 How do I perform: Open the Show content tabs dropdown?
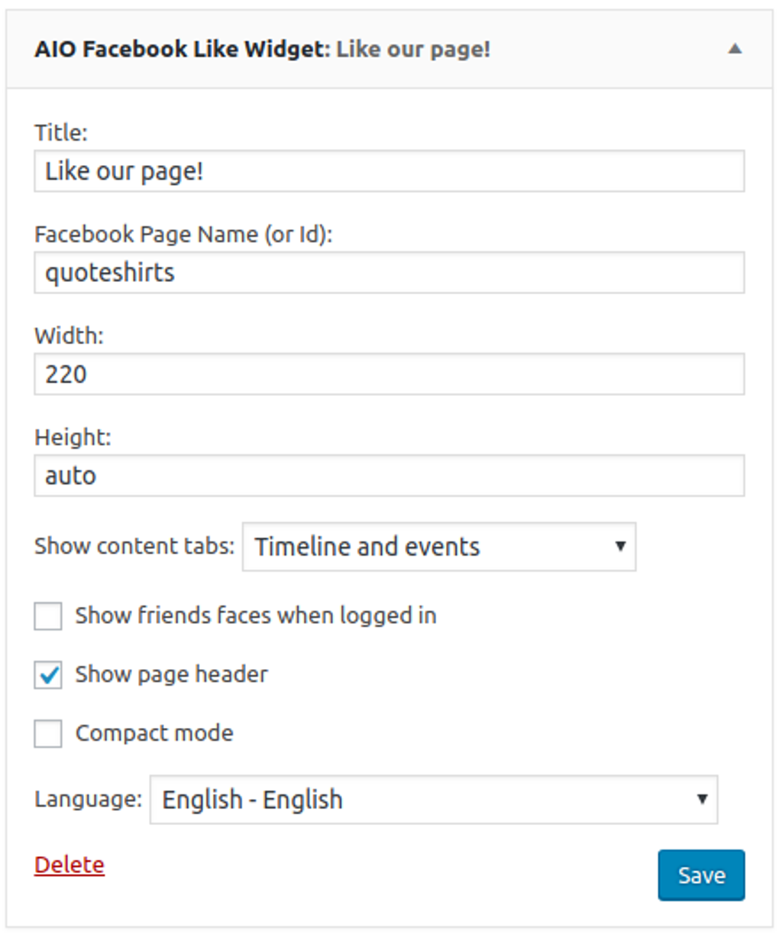438,547
